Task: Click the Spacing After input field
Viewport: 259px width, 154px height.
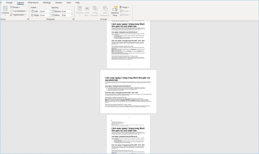Action: (x=66, y=15)
